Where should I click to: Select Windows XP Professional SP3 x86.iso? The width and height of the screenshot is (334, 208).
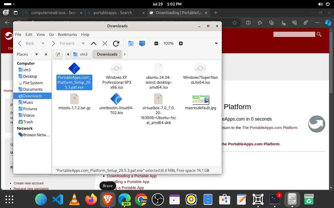116,76
